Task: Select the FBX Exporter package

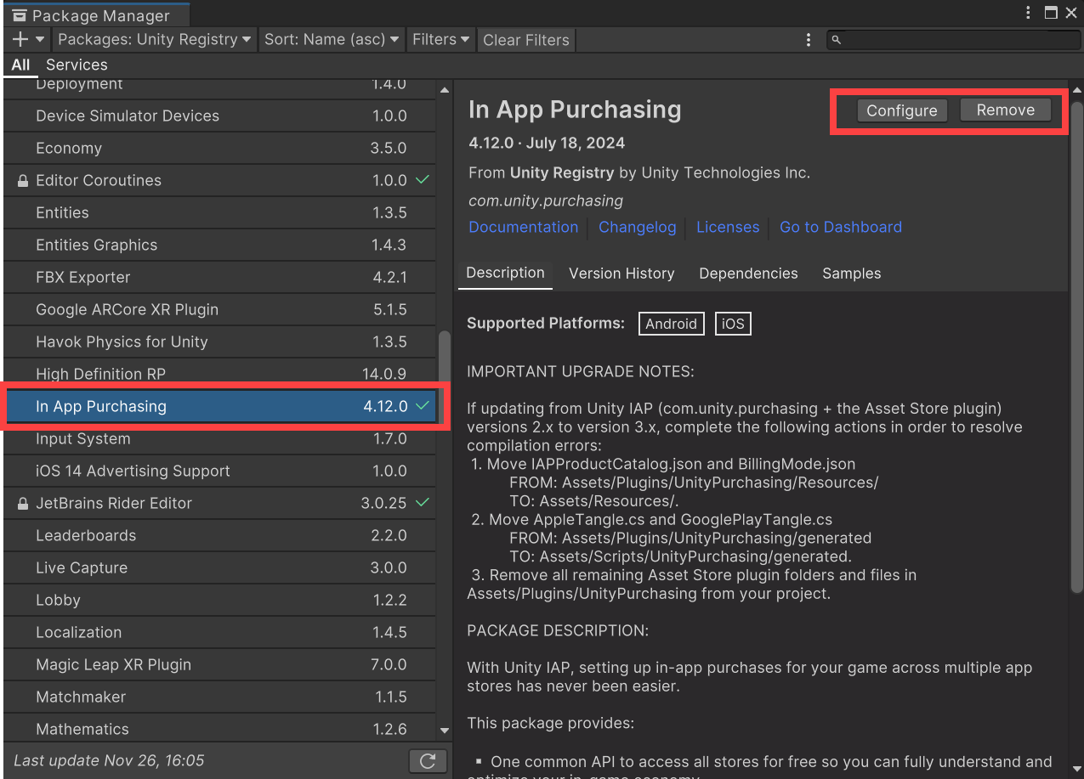Action: pos(219,278)
